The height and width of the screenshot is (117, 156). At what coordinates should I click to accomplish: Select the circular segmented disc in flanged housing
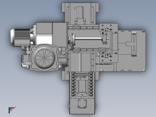click(44, 58)
